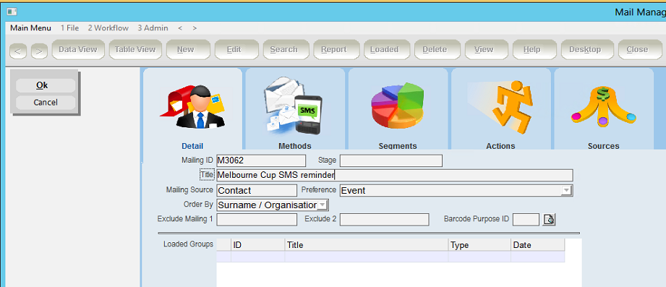Click the Search toolbar button
The image size is (666, 287).
pos(283,50)
